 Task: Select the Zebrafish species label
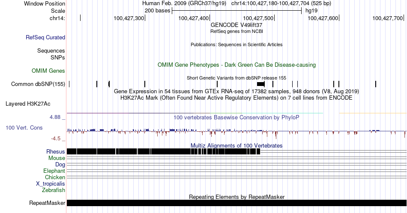click(x=54, y=190)
